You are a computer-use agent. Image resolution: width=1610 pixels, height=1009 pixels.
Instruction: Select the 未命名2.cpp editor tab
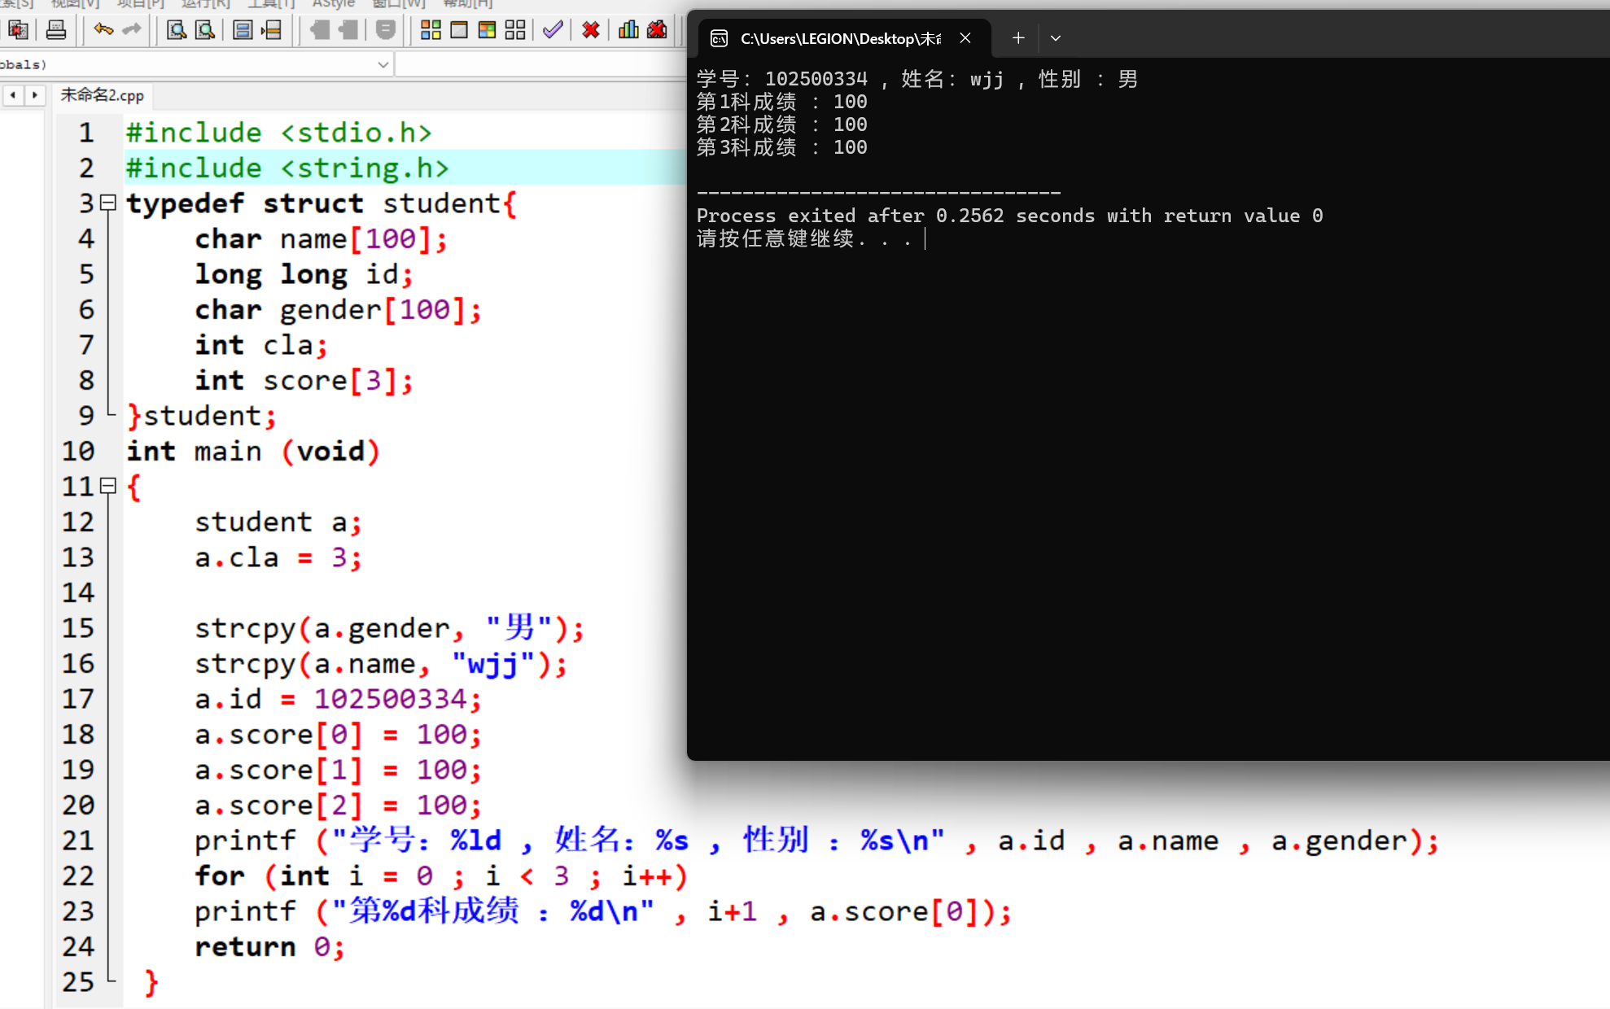coord(103,95)
